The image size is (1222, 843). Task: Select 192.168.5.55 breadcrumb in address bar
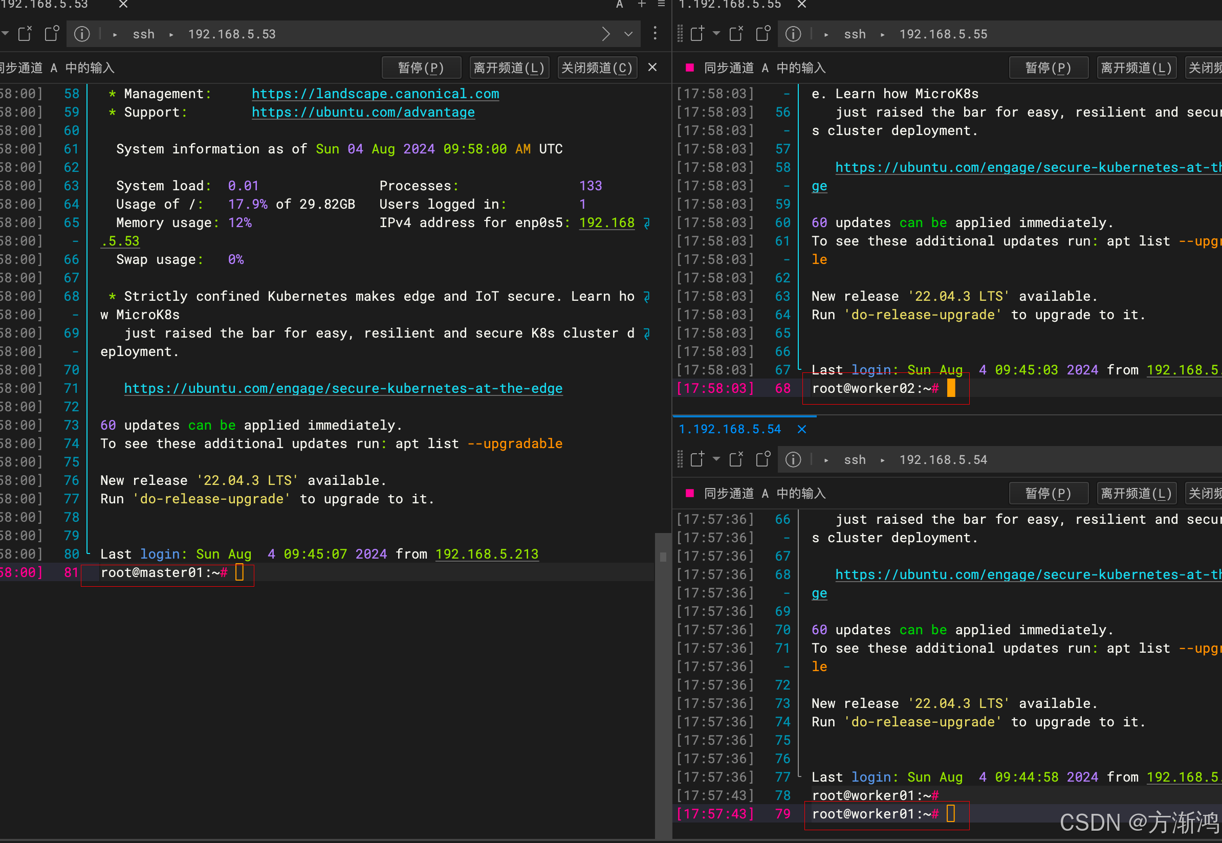pyautogui.click(x=943, y=34)
